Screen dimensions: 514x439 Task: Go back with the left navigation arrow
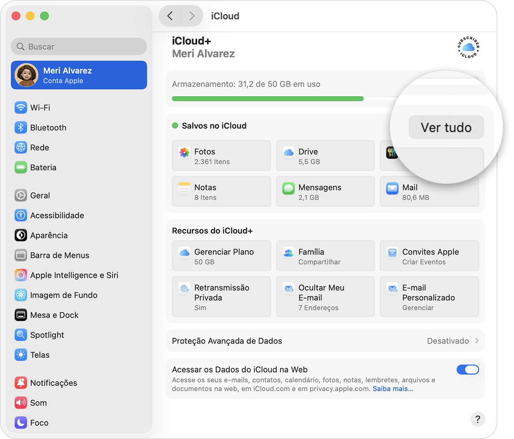click(x=170, y=16)
